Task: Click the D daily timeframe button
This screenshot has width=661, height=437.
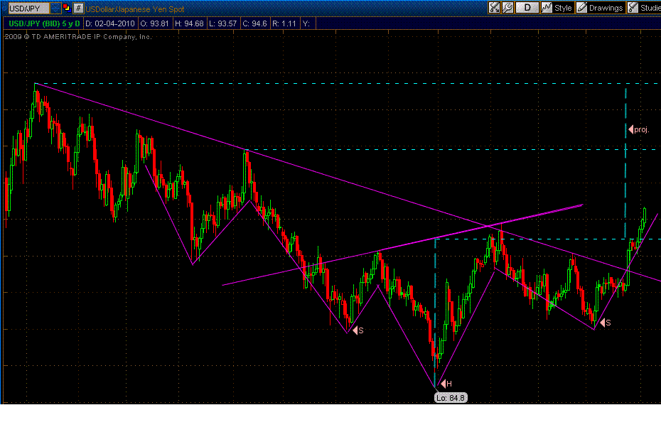Action: point(527,8)
